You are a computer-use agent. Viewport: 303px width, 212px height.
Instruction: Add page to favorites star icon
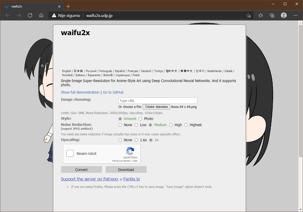[248, 15]
